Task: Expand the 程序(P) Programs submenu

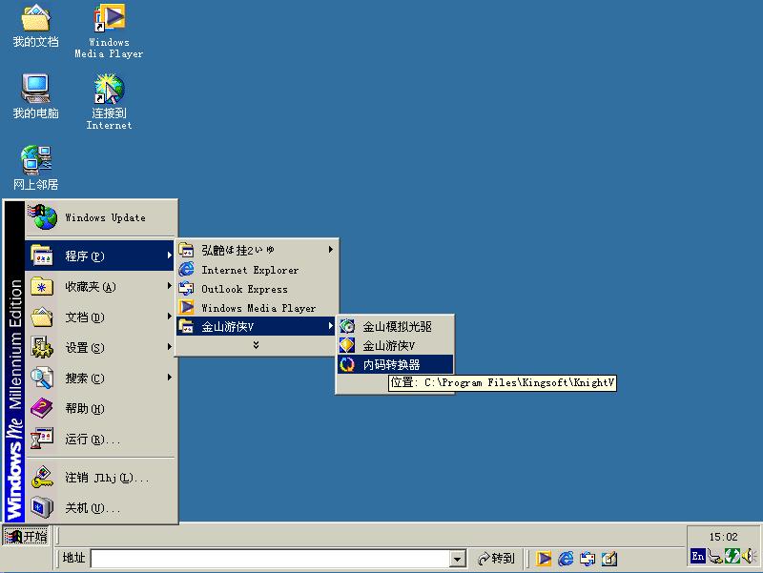Action: [x=100, y=256]
